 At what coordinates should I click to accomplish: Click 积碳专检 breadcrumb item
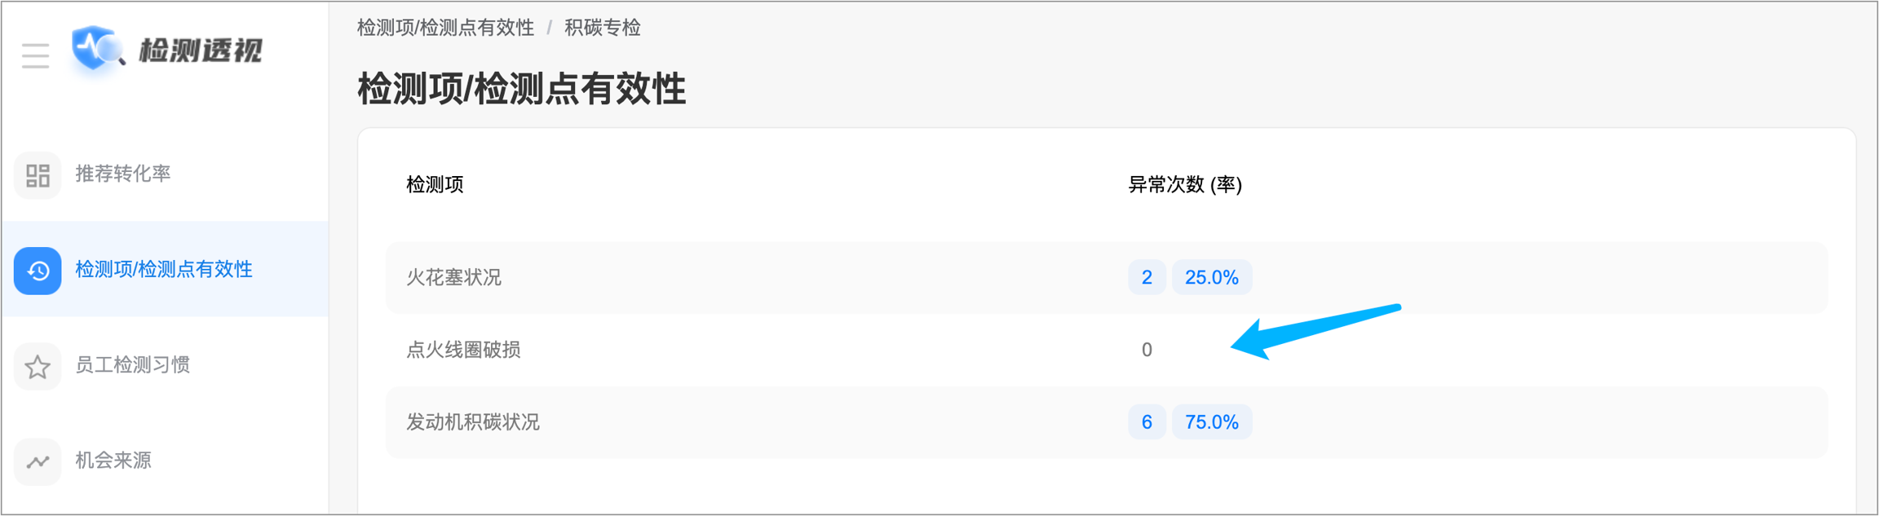[x=602, y=28]
